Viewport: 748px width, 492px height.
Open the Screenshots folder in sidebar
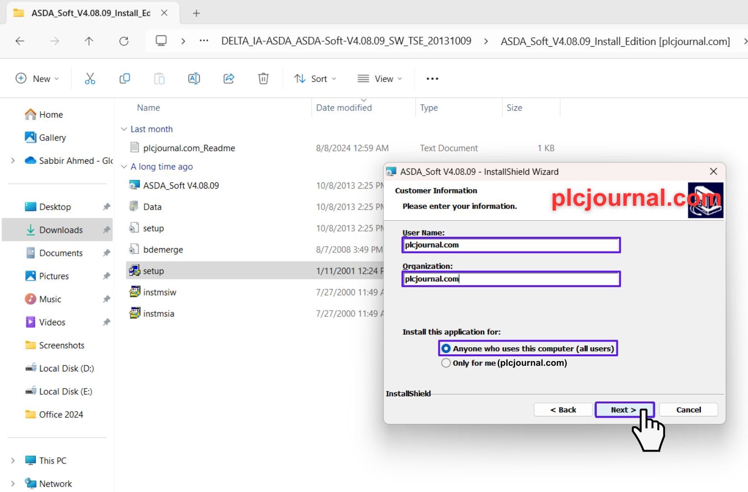click(x=54, y=346)
